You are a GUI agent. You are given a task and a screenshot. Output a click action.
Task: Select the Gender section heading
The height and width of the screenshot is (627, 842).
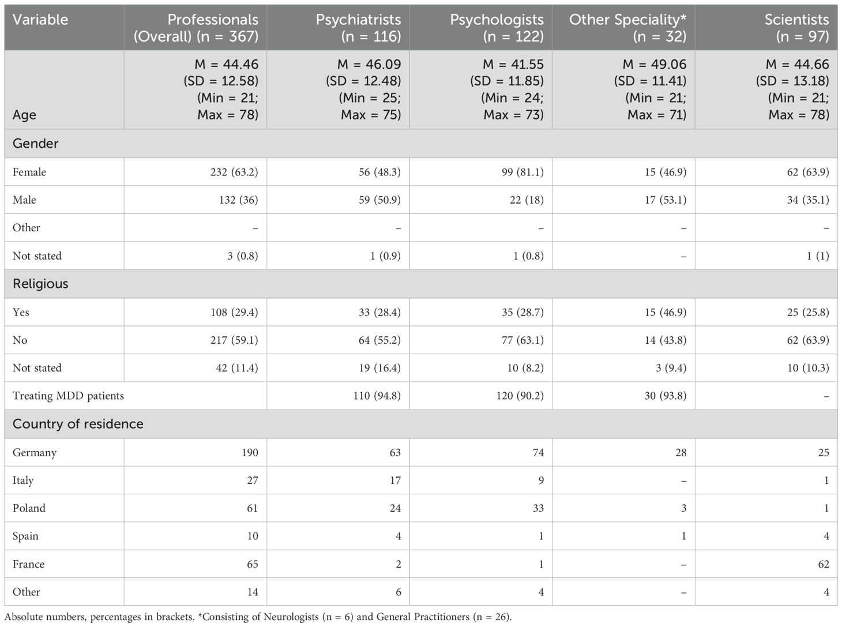click(x=36, y=144)
